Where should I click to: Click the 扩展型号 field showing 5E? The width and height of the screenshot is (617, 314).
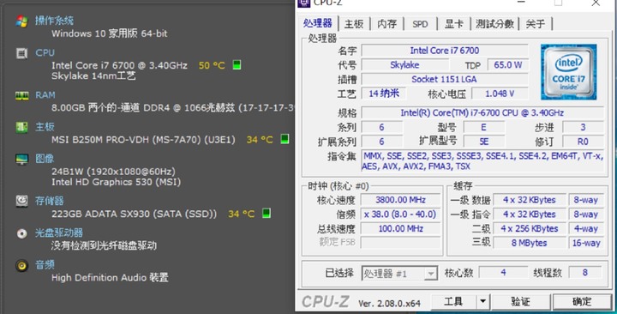[x=484, y=142]
